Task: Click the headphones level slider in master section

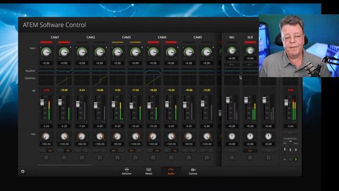Action: pos(290,141)
